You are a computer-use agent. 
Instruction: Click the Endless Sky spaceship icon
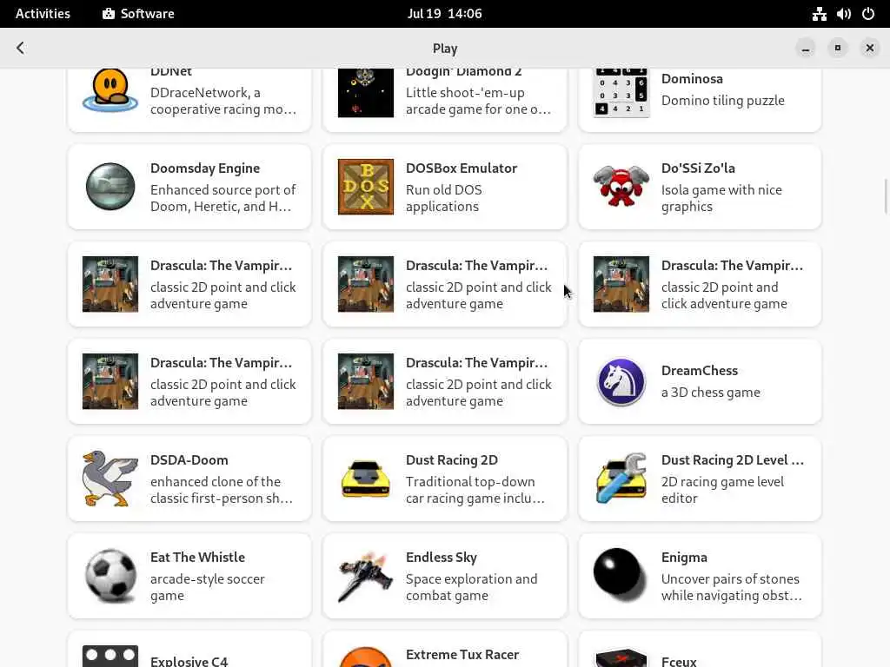pyautogui.click(x=366, y=577)
